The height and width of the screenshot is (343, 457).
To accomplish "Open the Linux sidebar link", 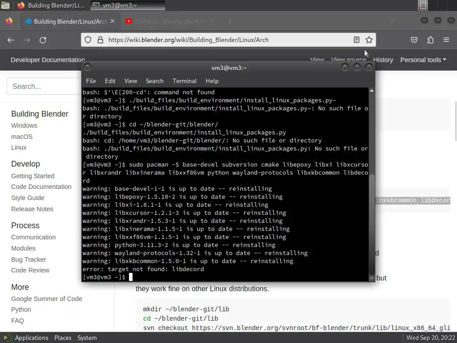I will (x=19, y=147).
